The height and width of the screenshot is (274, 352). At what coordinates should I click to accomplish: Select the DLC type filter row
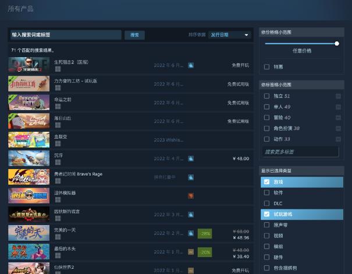click(x=302, y=203)
